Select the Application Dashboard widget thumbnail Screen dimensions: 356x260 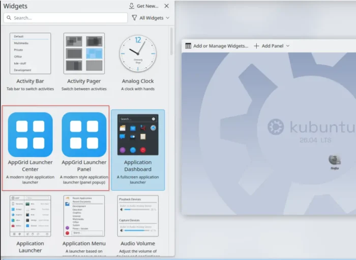tap(138, 135)
